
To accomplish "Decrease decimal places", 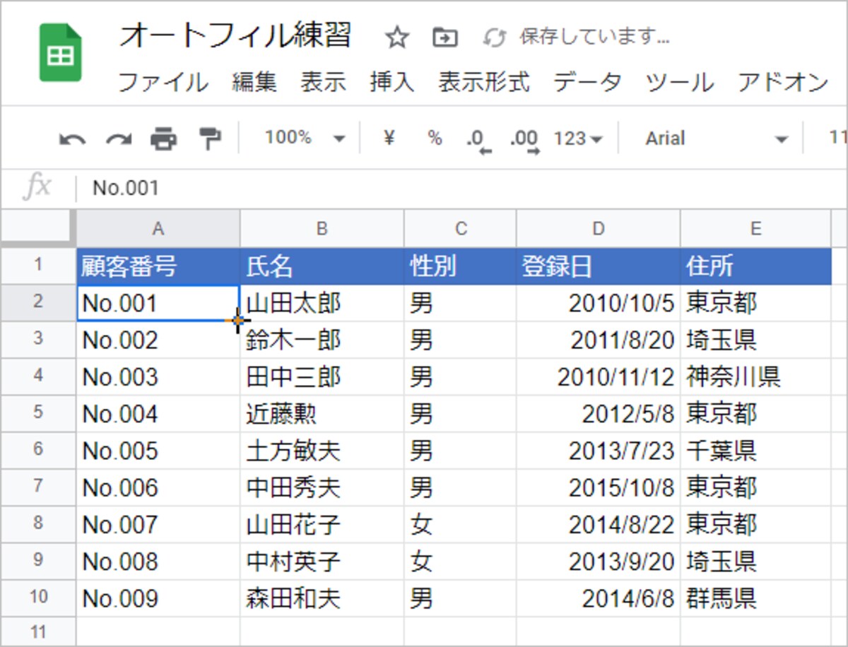I will pos(478,140).
